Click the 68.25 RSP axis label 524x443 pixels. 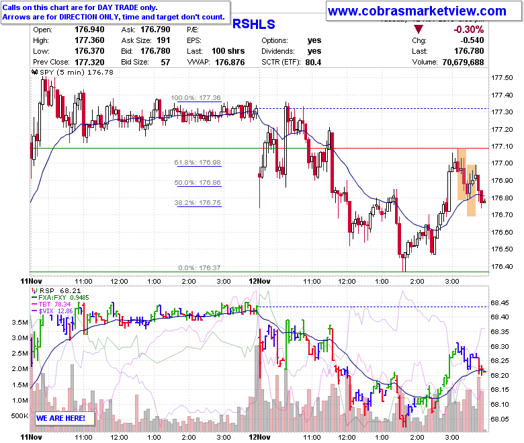(x=500, y=360)
